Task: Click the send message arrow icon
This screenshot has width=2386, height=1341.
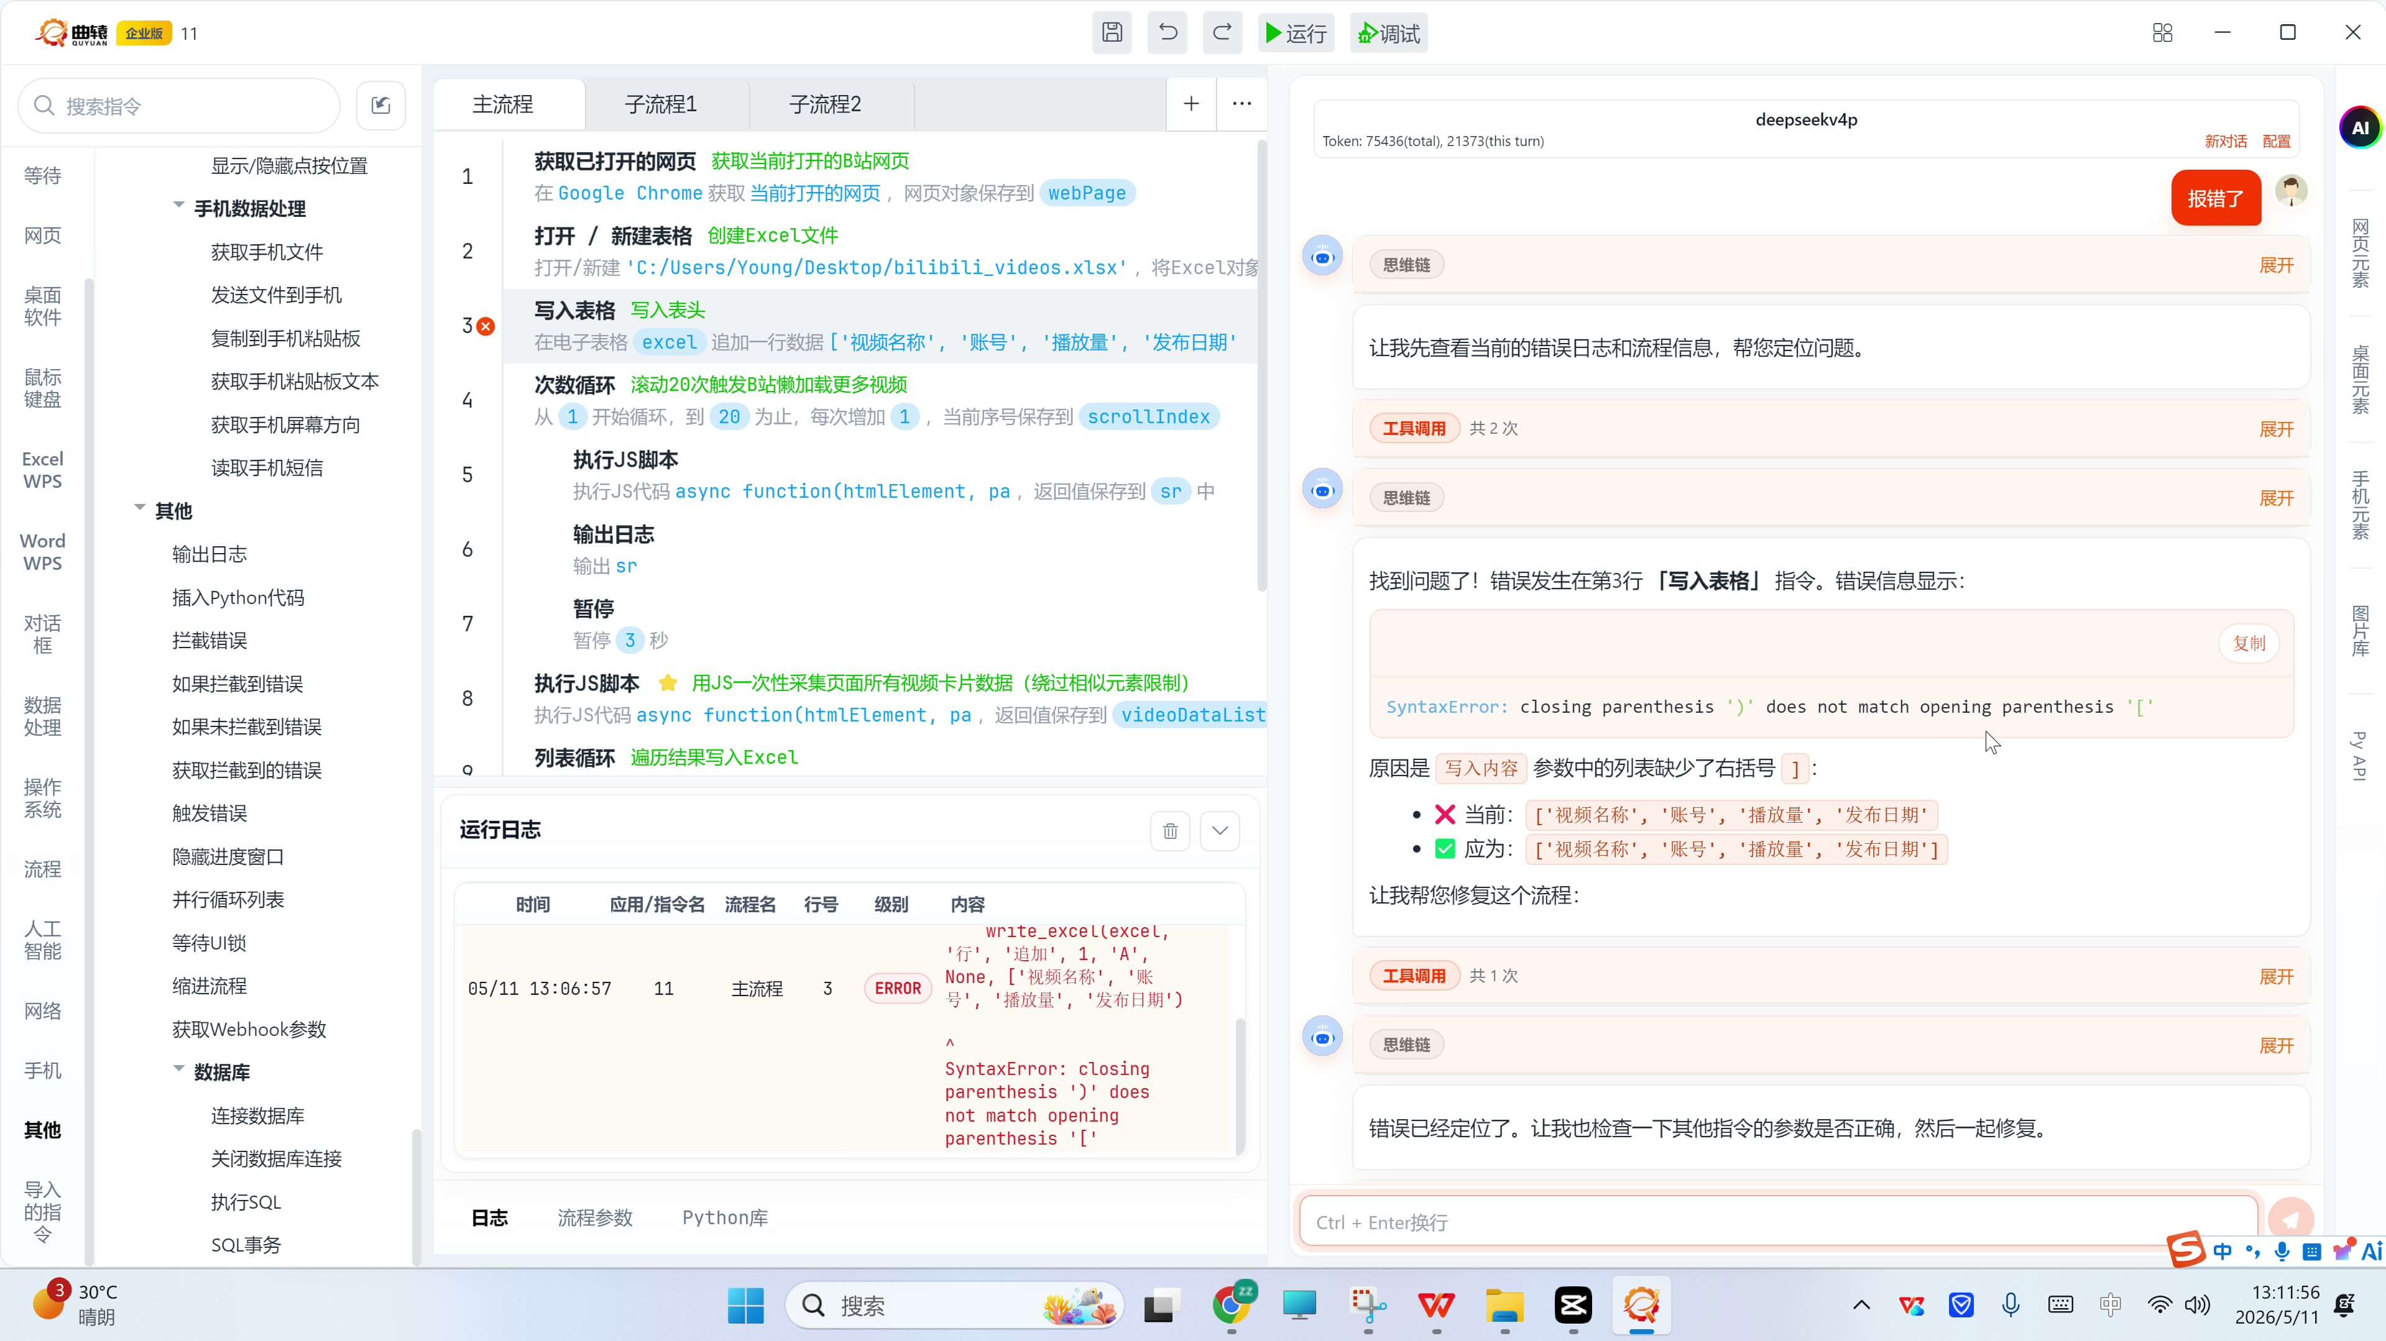Action: pos(2292,1220)
